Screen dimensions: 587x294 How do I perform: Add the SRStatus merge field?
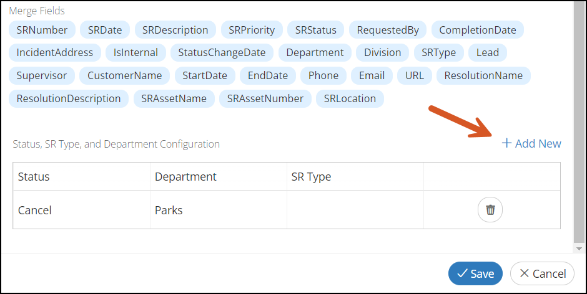[x=315, y=30]
